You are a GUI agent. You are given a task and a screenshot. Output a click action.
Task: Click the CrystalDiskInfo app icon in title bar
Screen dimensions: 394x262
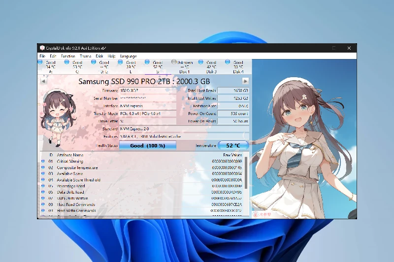tap(42, 48)
